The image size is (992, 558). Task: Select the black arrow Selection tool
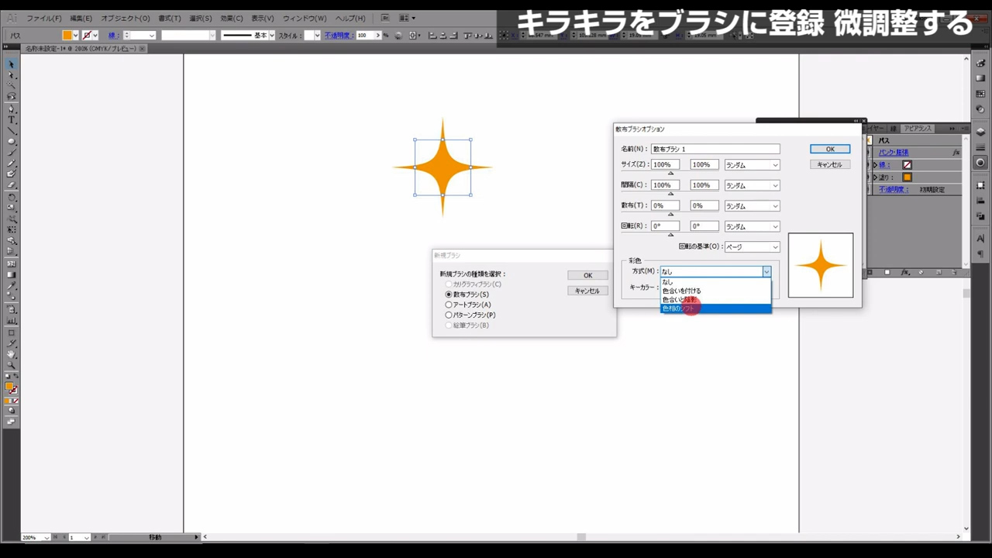12,64
